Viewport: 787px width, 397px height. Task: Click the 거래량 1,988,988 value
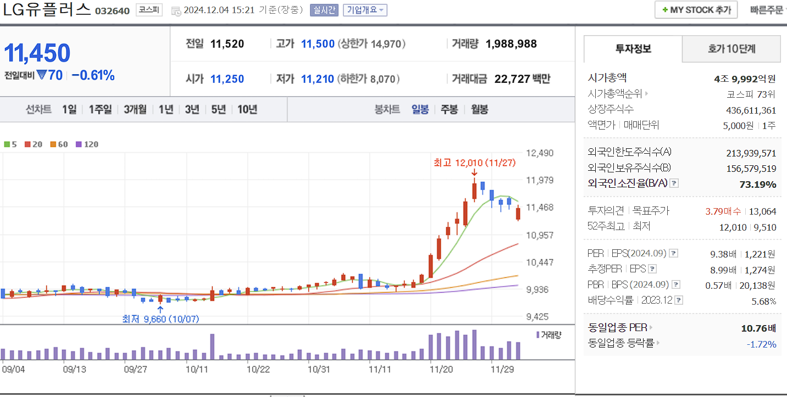pyautogui.click(x=511, y=44)
